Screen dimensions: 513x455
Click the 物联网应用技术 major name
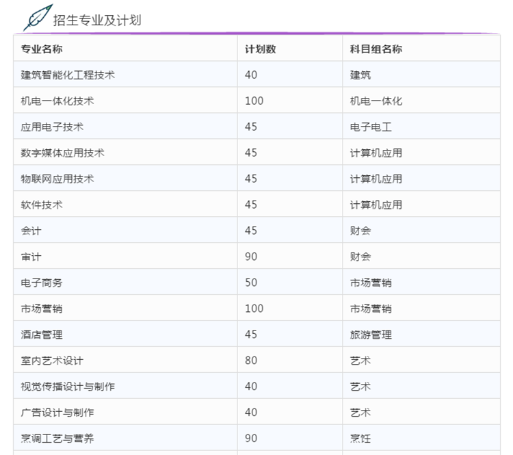coord(57,179)
